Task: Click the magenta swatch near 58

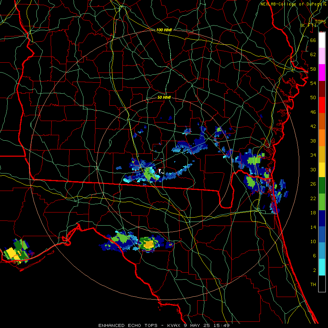Action: point(322,73)
